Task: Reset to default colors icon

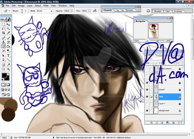Action: click(x=2, y=80)
